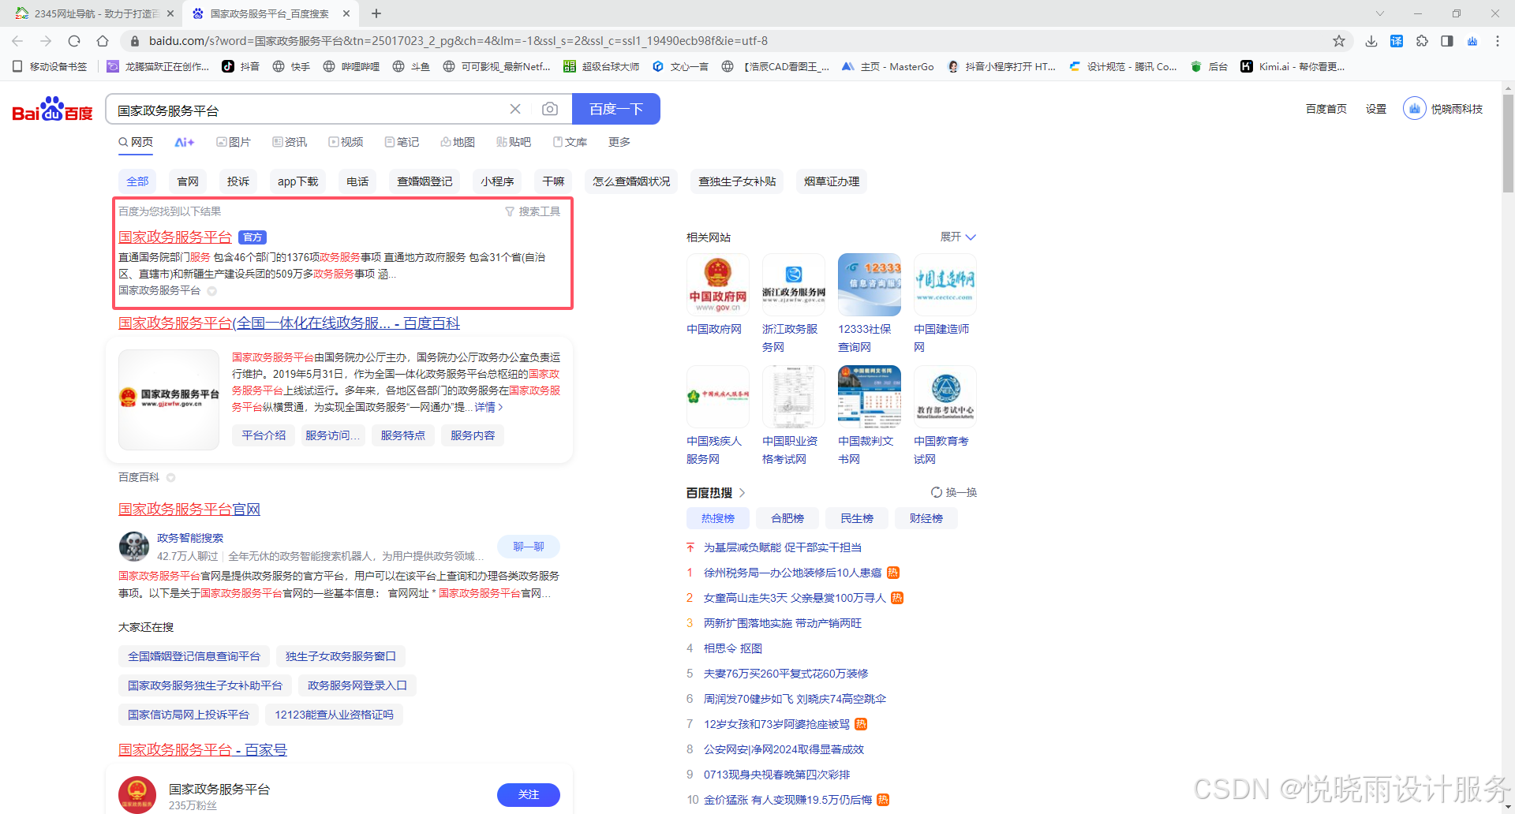Open the 国家政务服务平台官网 result link
The height and width of the screenshot is (814, 1515).
(189, 510)
